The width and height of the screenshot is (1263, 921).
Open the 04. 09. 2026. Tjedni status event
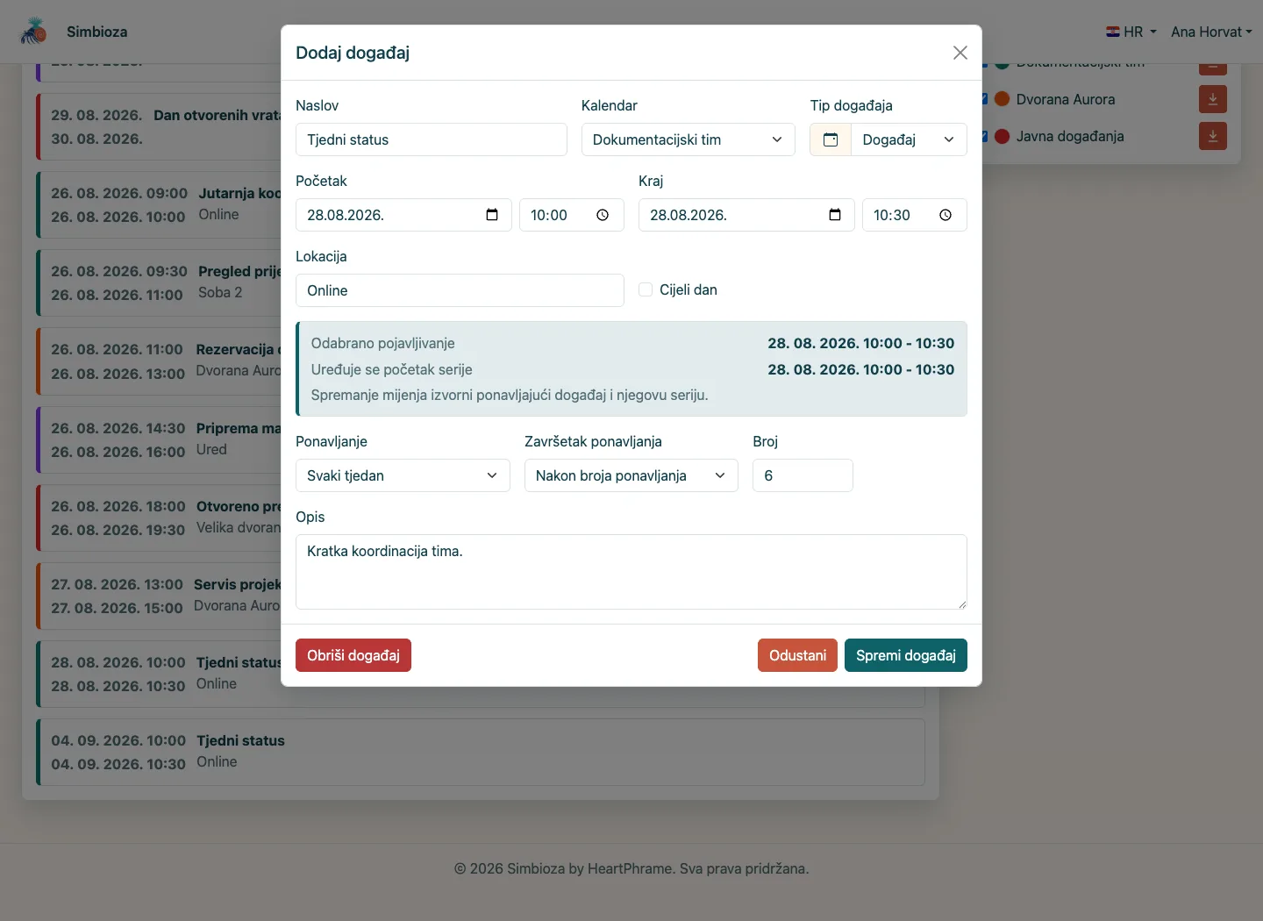[x=481, y=752]
